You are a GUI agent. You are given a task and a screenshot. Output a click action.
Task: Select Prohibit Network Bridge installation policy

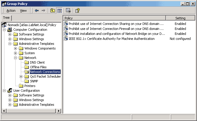(115, 34)
